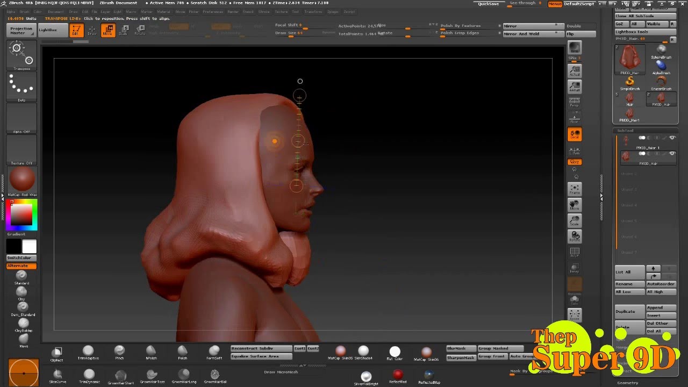The image size is (688, 387).
Task: Choose SphereBrush tool
Action: coord(661,52)
